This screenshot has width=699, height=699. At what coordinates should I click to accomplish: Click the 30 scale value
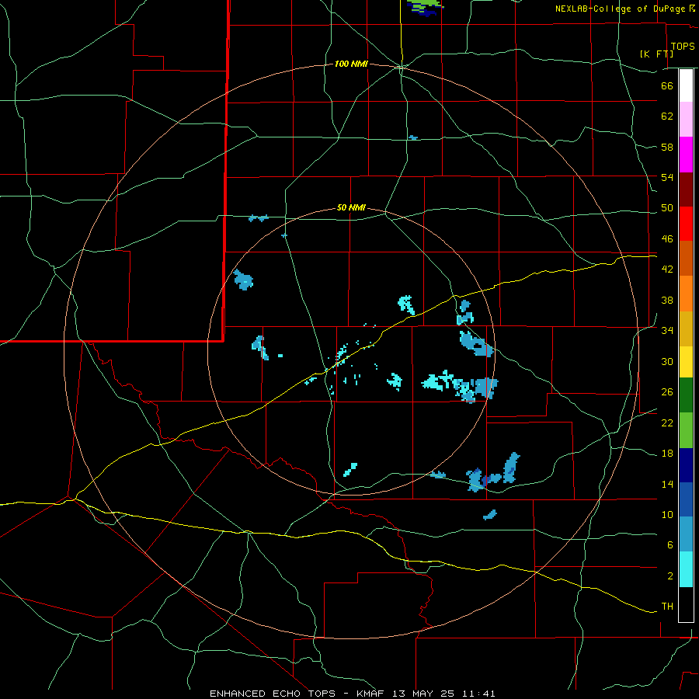tap(667, 361)
